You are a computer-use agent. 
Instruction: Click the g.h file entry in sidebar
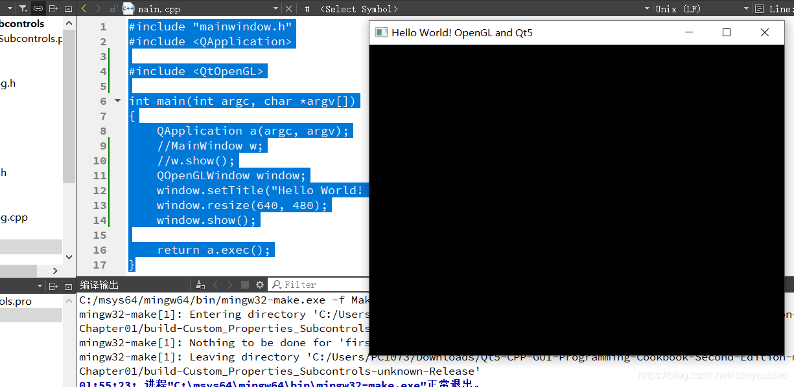click(8, 83)
